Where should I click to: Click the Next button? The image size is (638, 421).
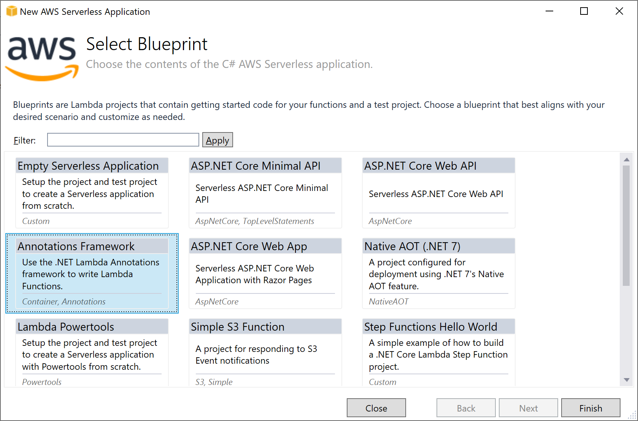[x=528, y=408]
